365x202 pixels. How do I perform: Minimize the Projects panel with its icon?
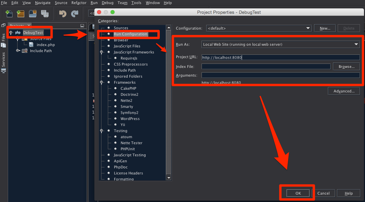tap(82, 26)
